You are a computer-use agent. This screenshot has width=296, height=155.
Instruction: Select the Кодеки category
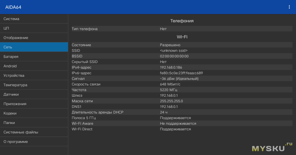(x=34, y=113)
